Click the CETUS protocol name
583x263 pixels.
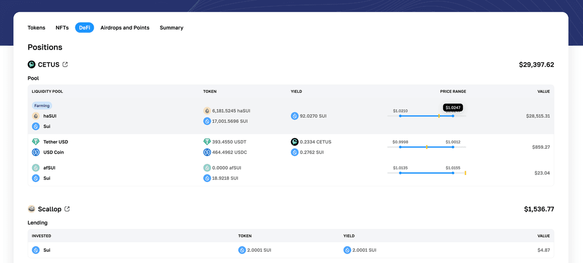49,65
